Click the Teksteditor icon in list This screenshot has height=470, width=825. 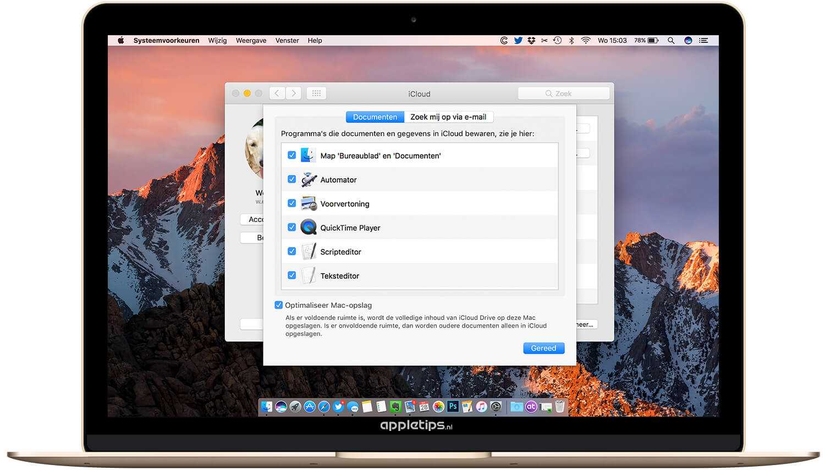(x=309, y=276)
